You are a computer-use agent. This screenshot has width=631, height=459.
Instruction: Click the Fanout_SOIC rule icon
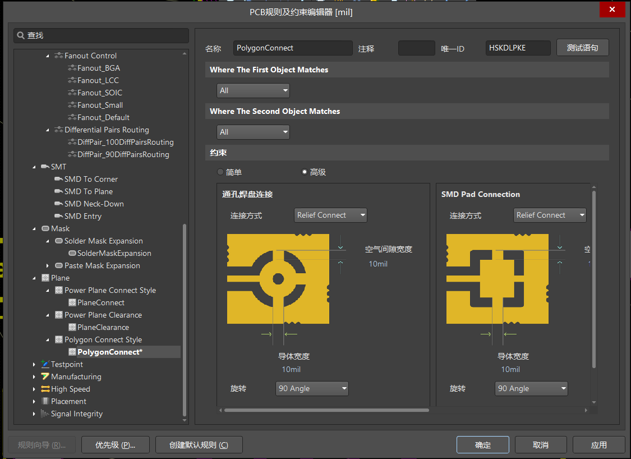(x=72, y=93)
